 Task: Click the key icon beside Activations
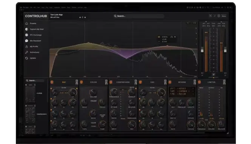pyautogui.click(x=26, y=52)
